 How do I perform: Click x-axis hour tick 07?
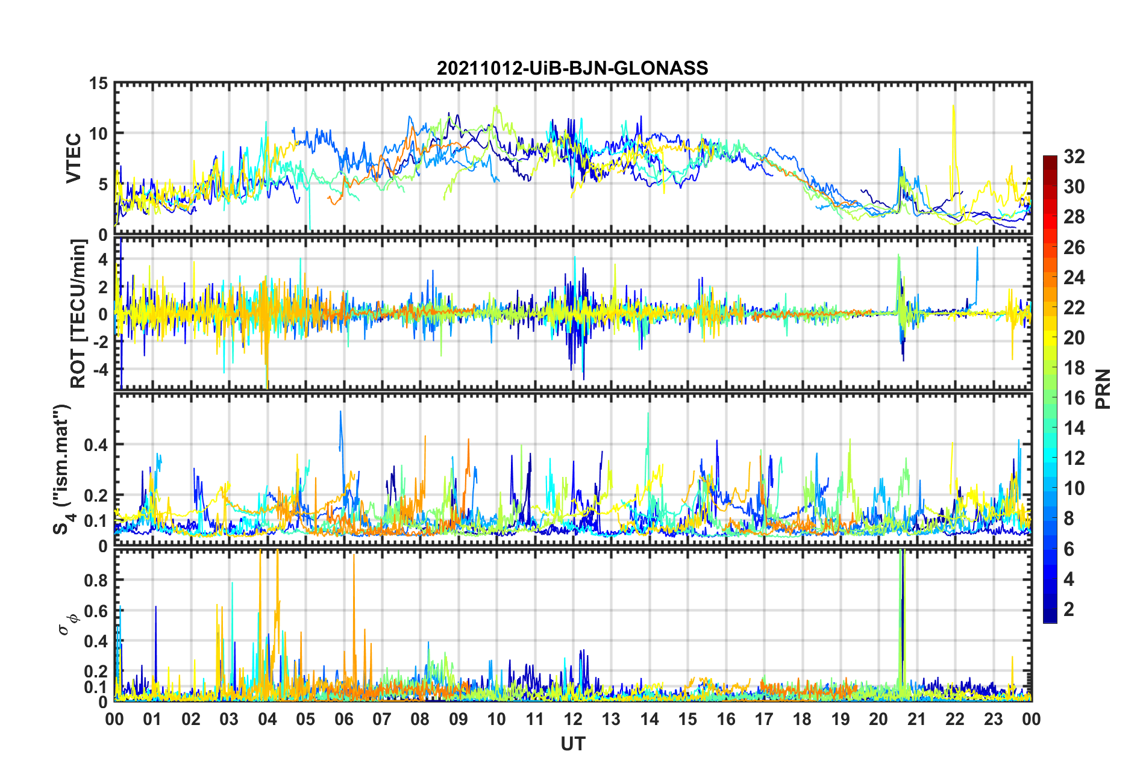[382, 719]
